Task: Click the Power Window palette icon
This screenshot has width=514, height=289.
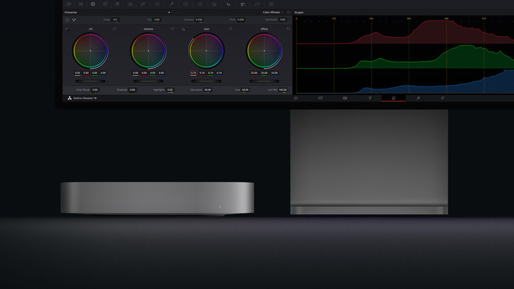Action: (x=186, y=4)
